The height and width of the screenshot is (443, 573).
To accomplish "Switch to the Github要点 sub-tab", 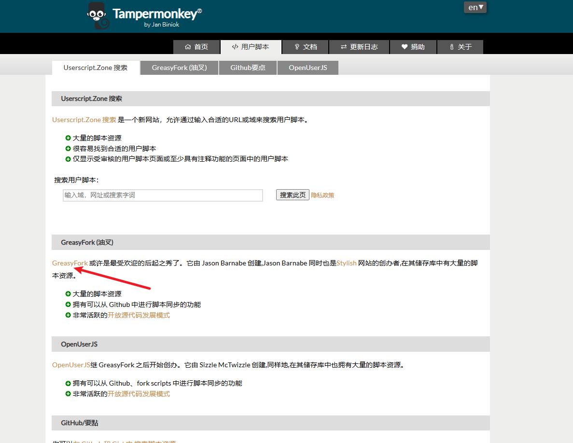I will coord(248,68).
